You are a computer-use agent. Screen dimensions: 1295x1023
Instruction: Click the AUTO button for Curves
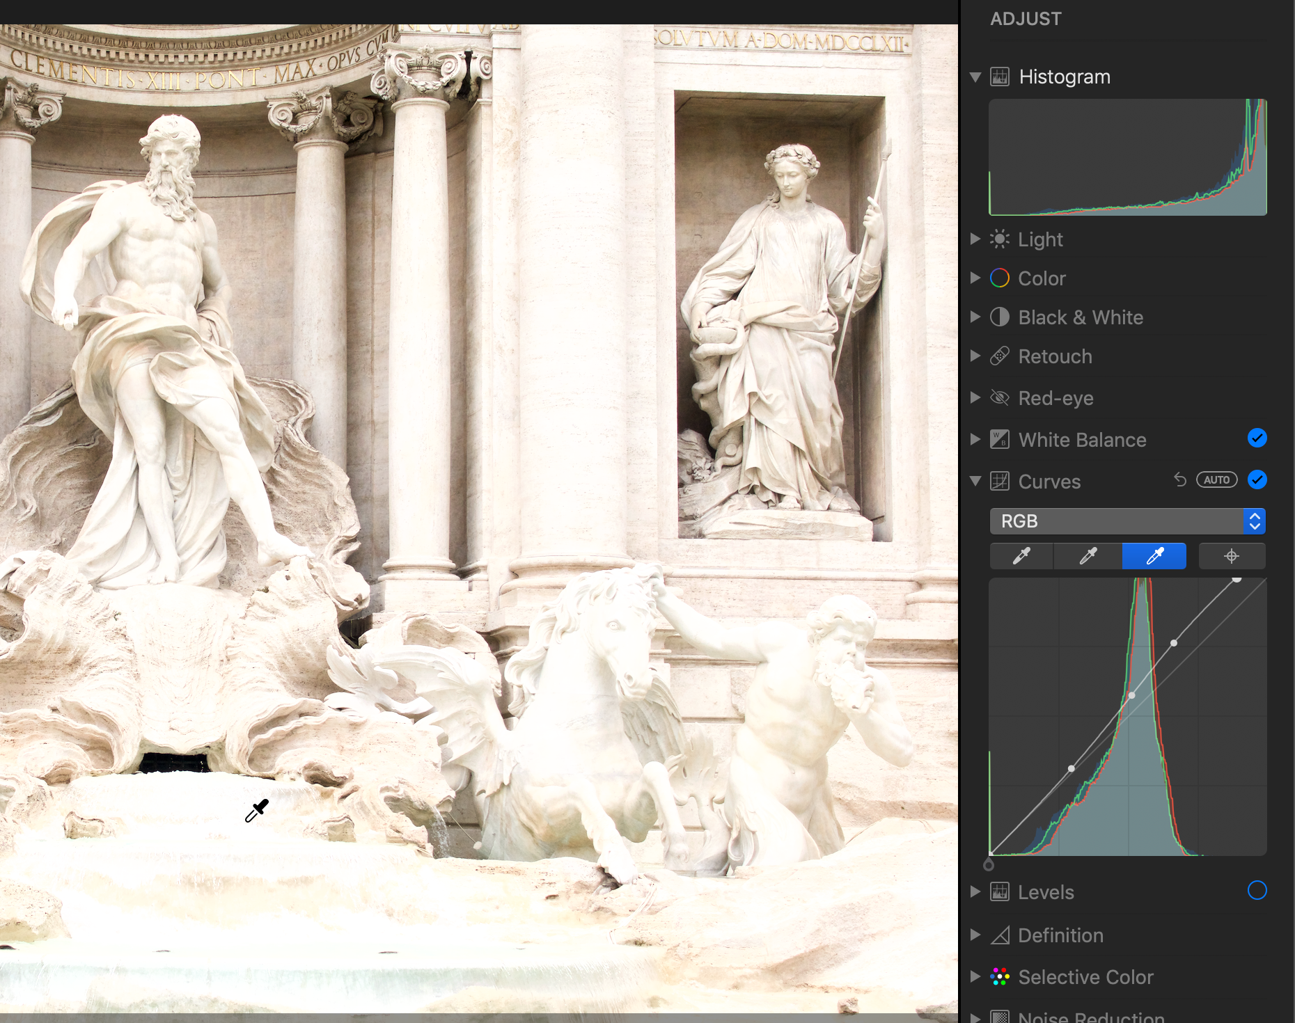pos(1216,479)
